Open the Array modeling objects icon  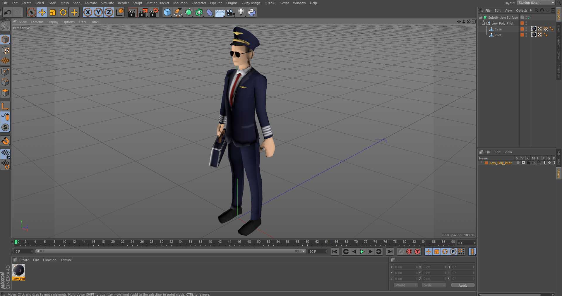pos(199,12)
